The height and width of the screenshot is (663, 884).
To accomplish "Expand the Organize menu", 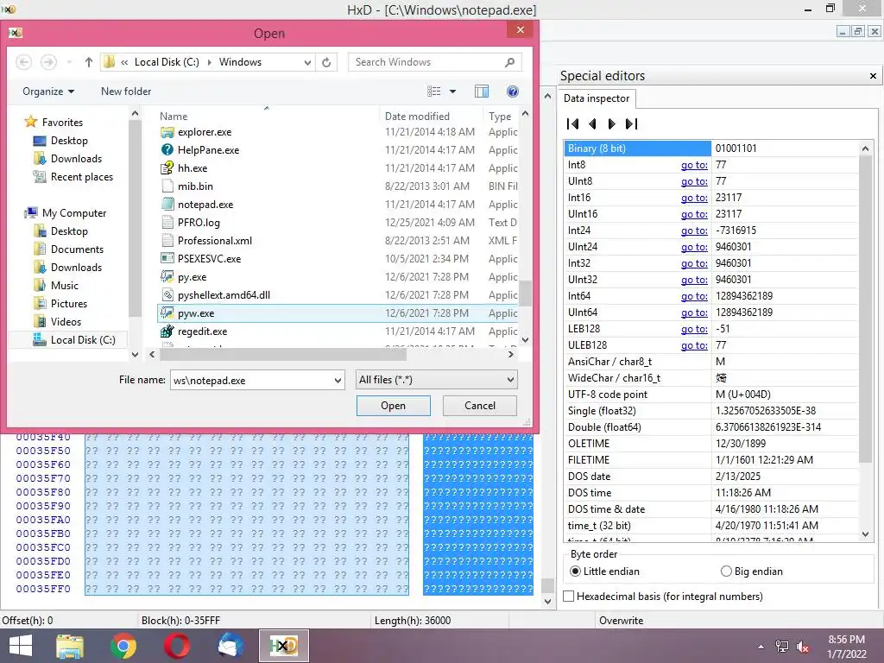I will (48, 92).
